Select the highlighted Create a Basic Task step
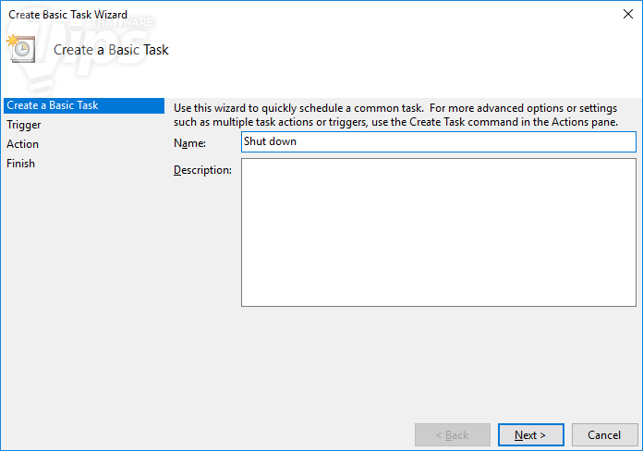This screenshot has width=643, height=451. (x=53, y=105)
